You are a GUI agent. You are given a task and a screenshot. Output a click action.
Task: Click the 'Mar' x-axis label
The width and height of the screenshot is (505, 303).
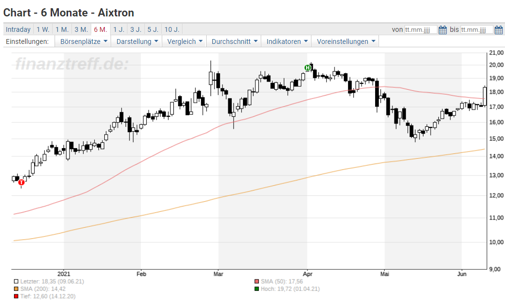tap(218, 274)
